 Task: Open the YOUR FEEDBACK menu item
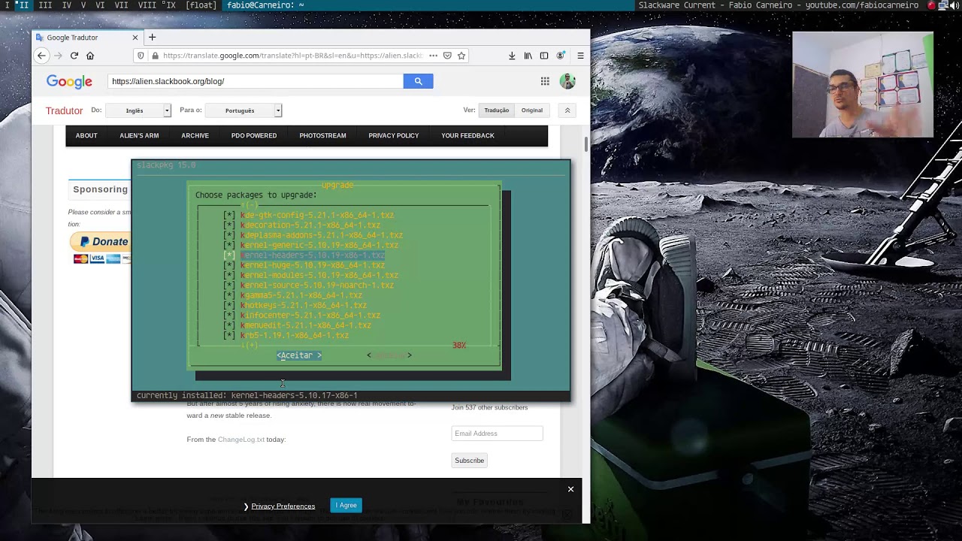pyautogui.click(x=467, y=136)
